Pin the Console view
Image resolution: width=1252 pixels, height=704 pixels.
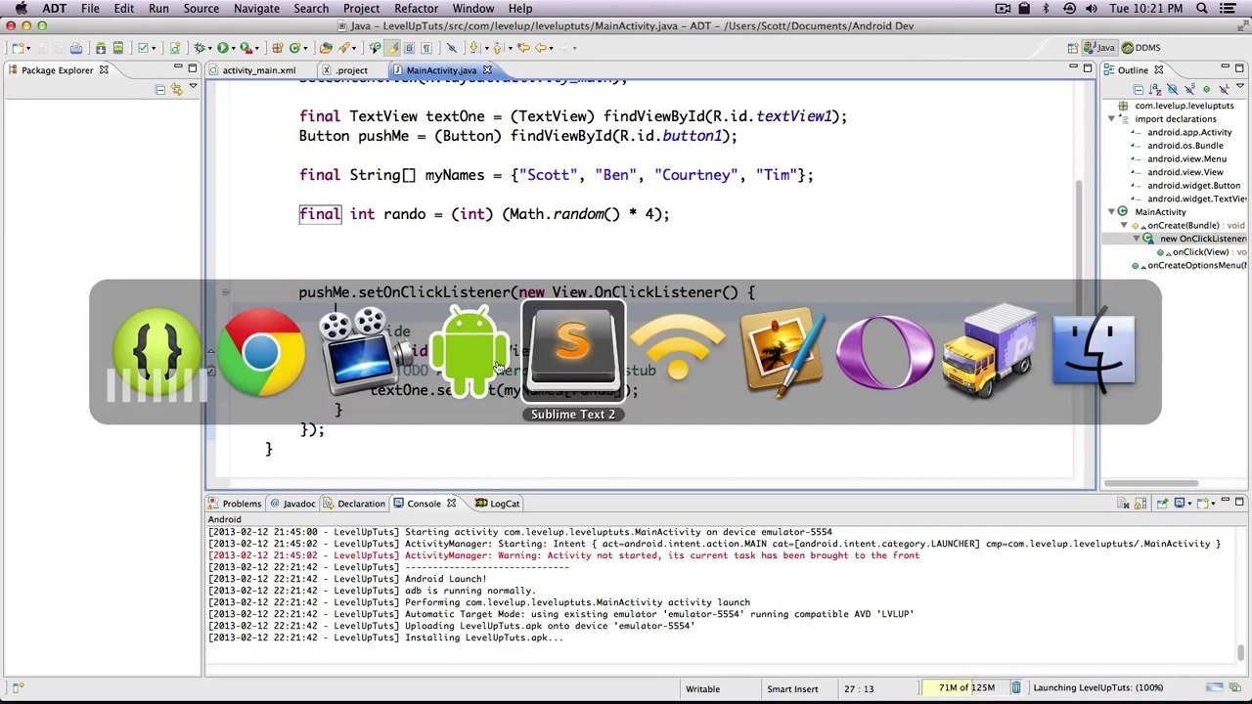click(x=1163, y=503)
